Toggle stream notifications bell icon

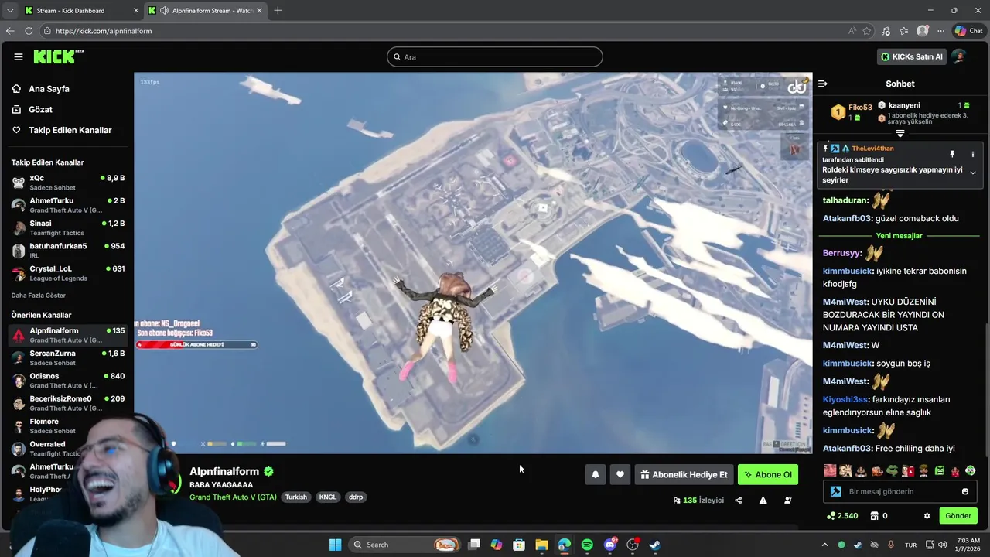click(x=596, y=474)
